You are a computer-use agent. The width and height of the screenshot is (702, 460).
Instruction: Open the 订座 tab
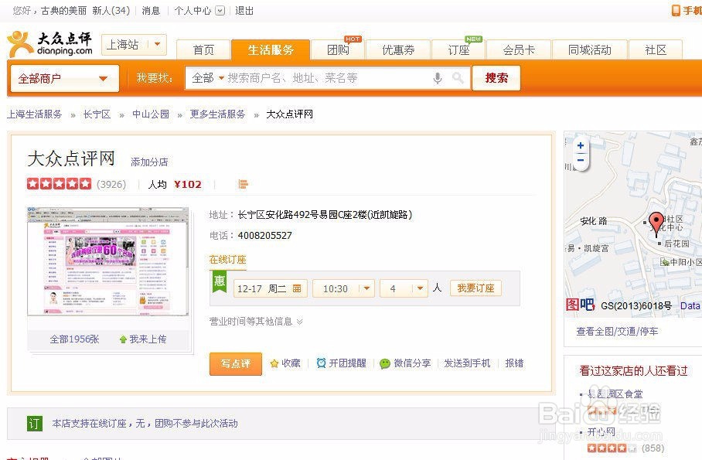tap(459, 50)
